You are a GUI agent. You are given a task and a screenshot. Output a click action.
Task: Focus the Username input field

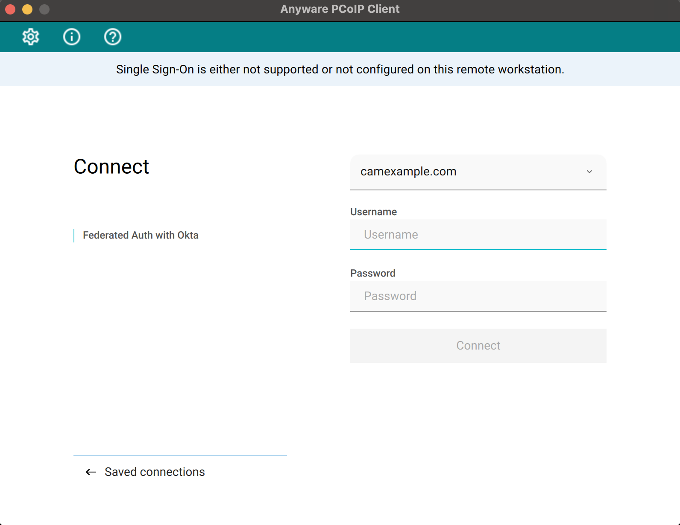click(478, 235)
